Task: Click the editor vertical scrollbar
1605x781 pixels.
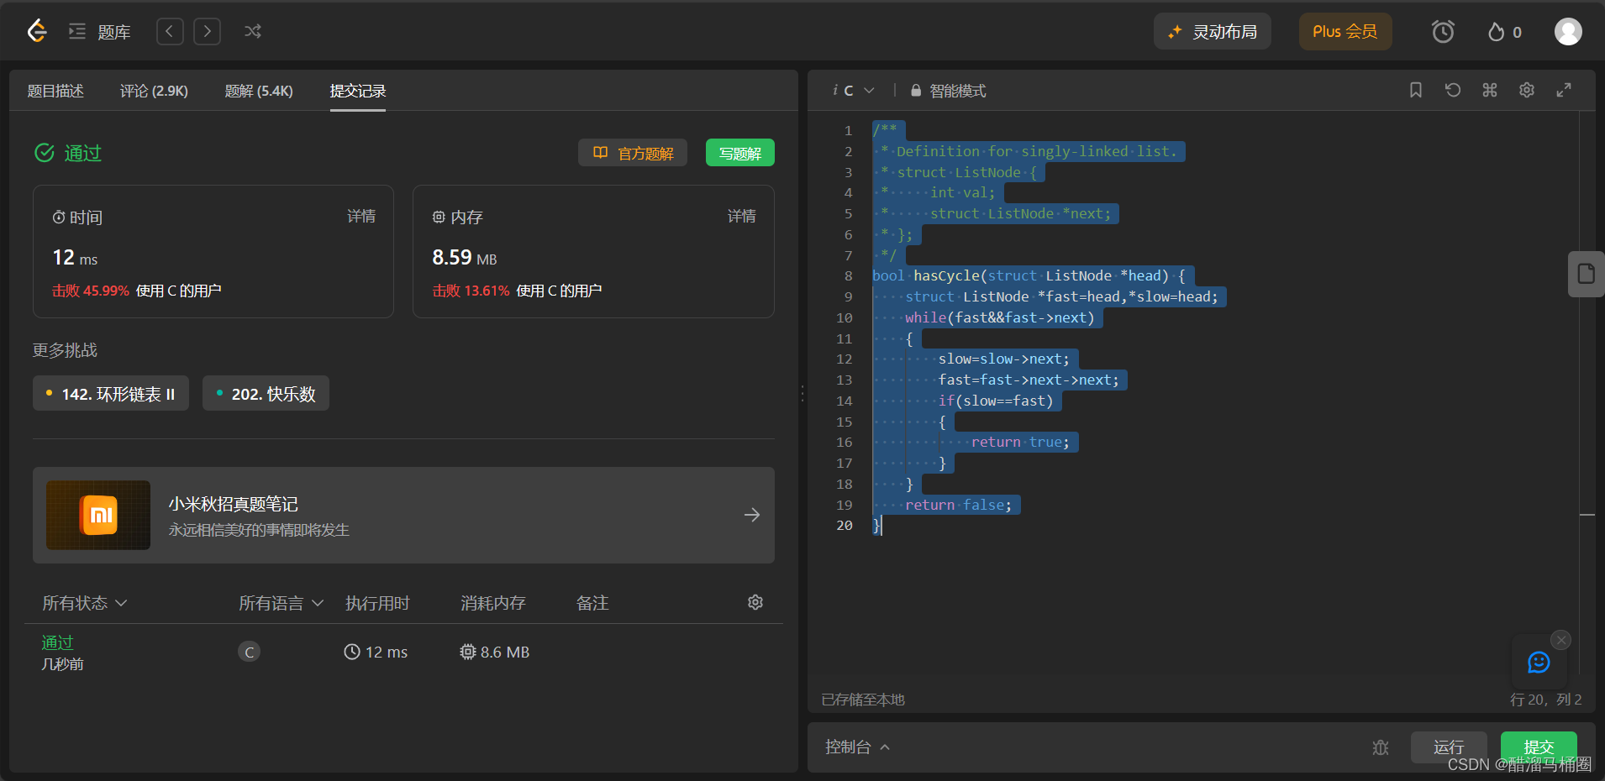Action: coord(1587,395)
